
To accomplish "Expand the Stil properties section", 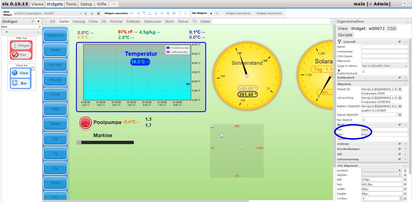I will pyautogui.click(x=405, y=154).
